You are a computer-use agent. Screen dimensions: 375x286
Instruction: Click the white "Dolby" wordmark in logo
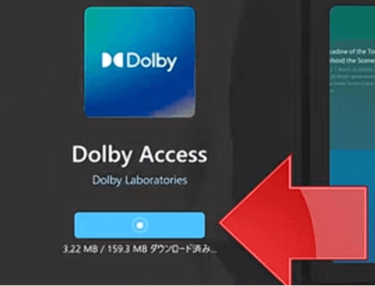(x=152, y=62)
